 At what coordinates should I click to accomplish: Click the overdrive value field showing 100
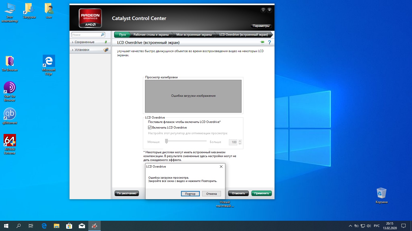click(233, 142)
